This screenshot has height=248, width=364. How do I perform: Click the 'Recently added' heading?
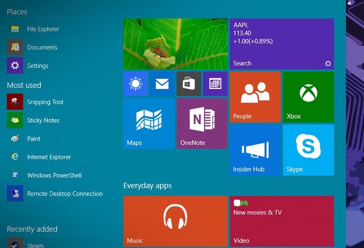pyautogui.click(x=32, y=229)
